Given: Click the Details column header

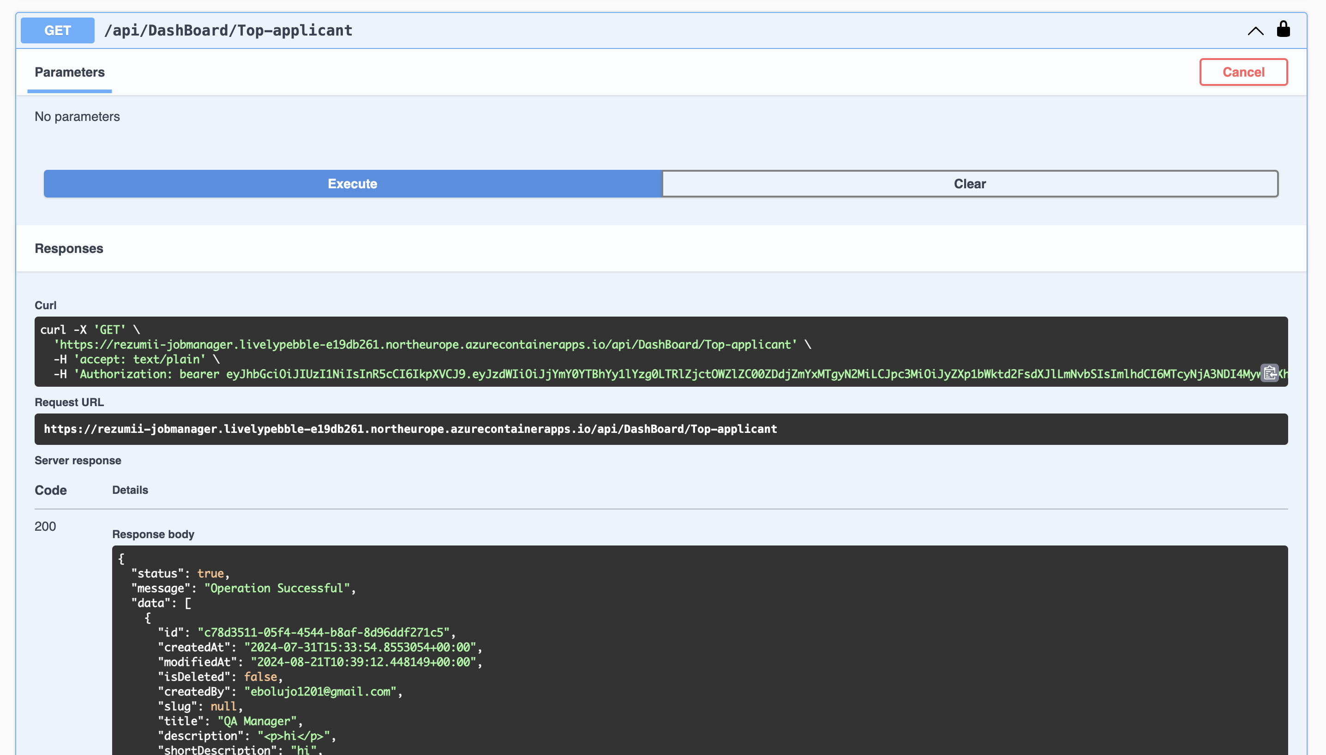Looking at the screenshot, I should pyautogui.click(x=130, y=490).
